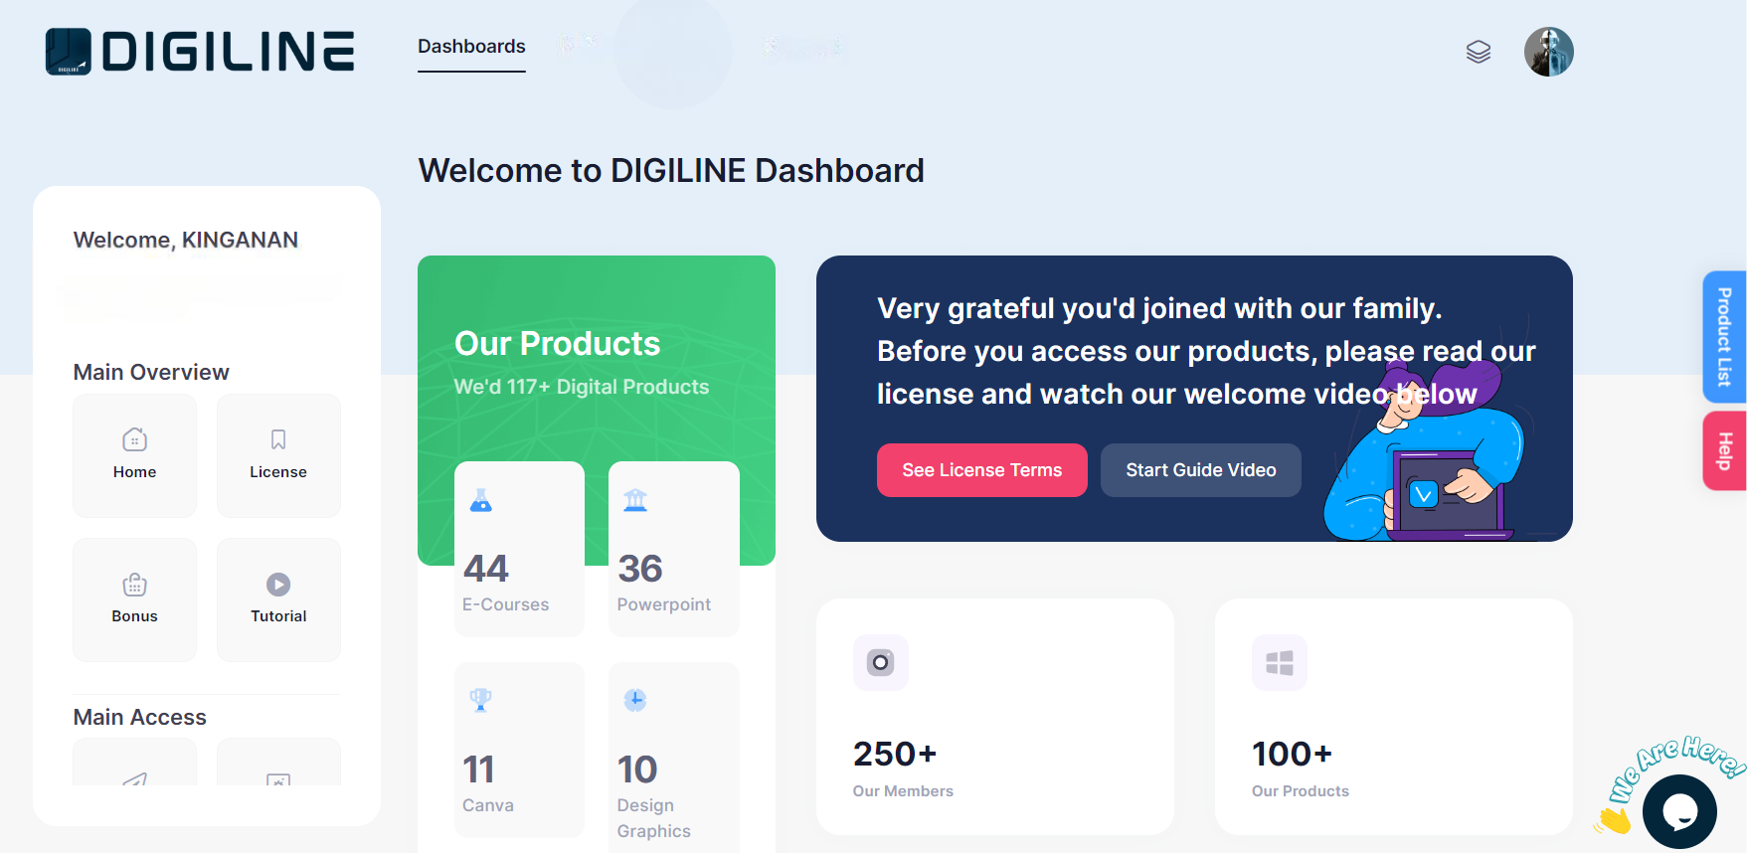Click the paper plane tile under Main Access
The width and height of the screenshot is (1747, 853).
tap(134, 770)
